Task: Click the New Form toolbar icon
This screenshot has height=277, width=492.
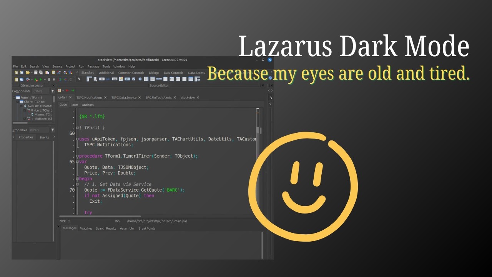Action: (22, 72)
